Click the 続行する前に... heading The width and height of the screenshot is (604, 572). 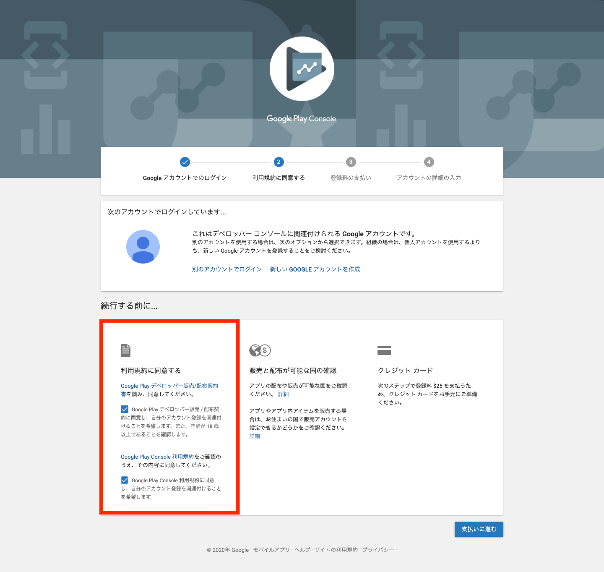[129, 306]
